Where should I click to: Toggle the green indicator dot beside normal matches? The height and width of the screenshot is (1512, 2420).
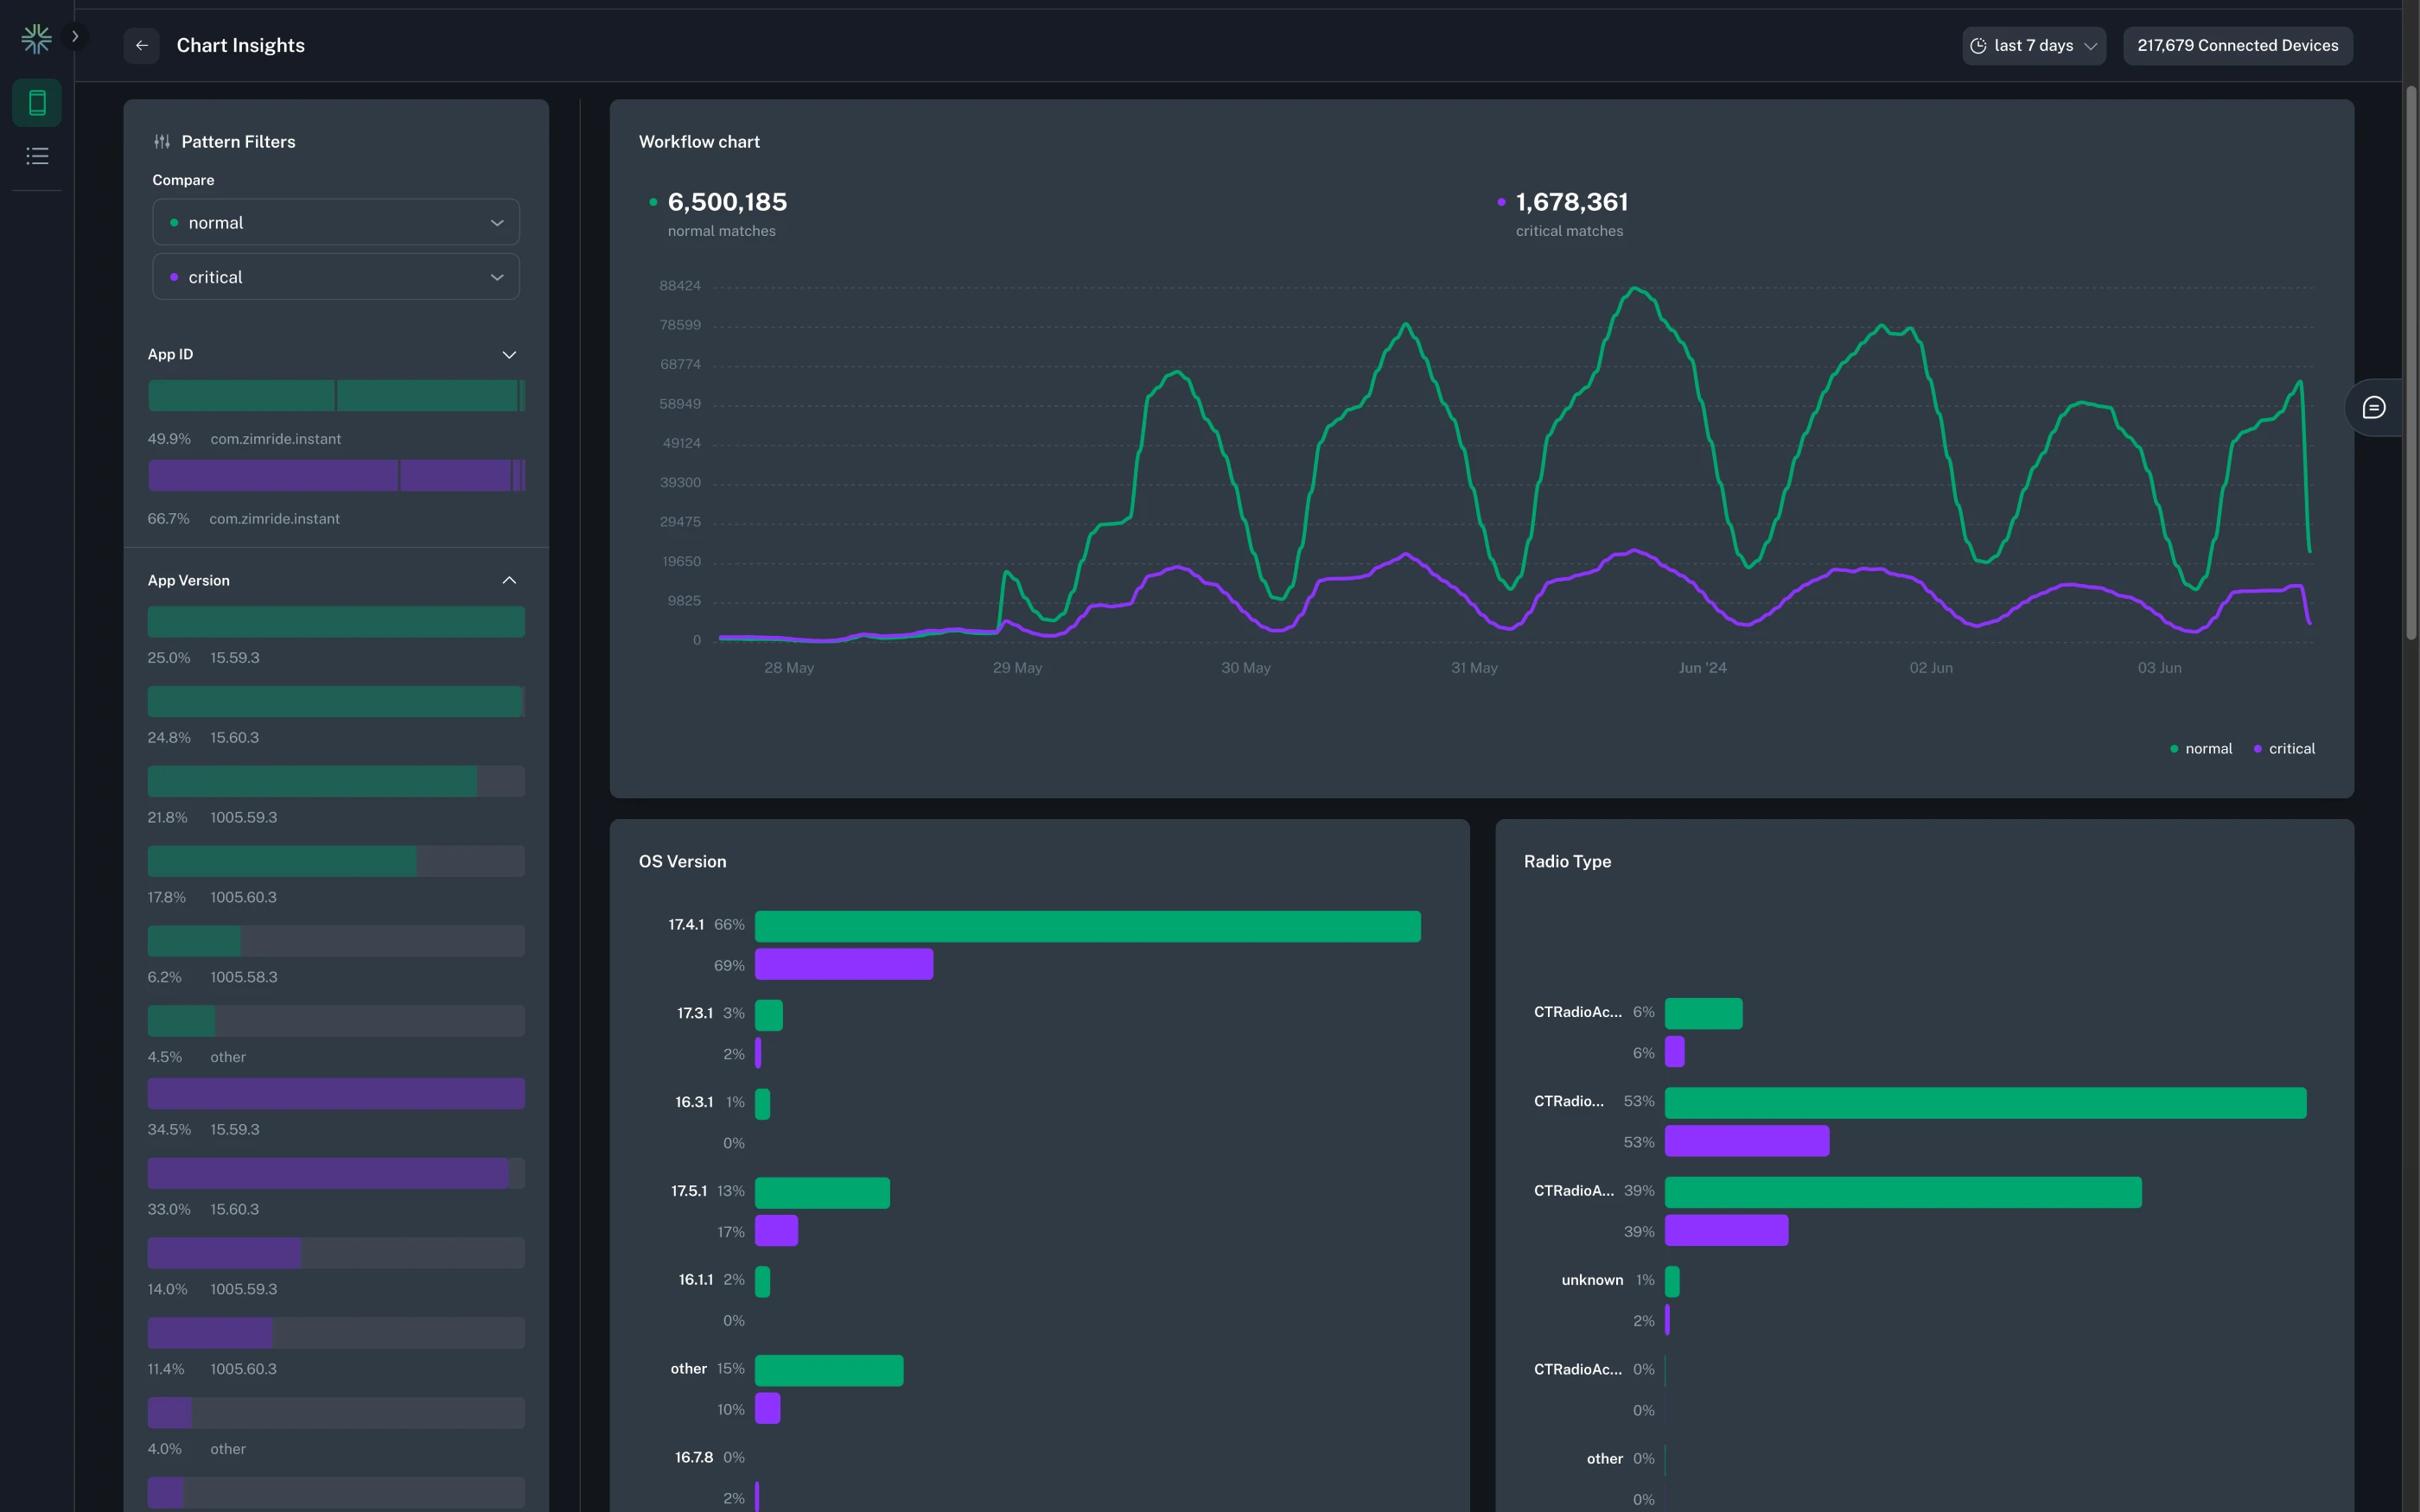click(x=654, y=202)
